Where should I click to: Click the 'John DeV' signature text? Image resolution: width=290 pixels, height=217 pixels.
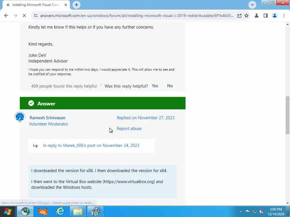(37, 55)
